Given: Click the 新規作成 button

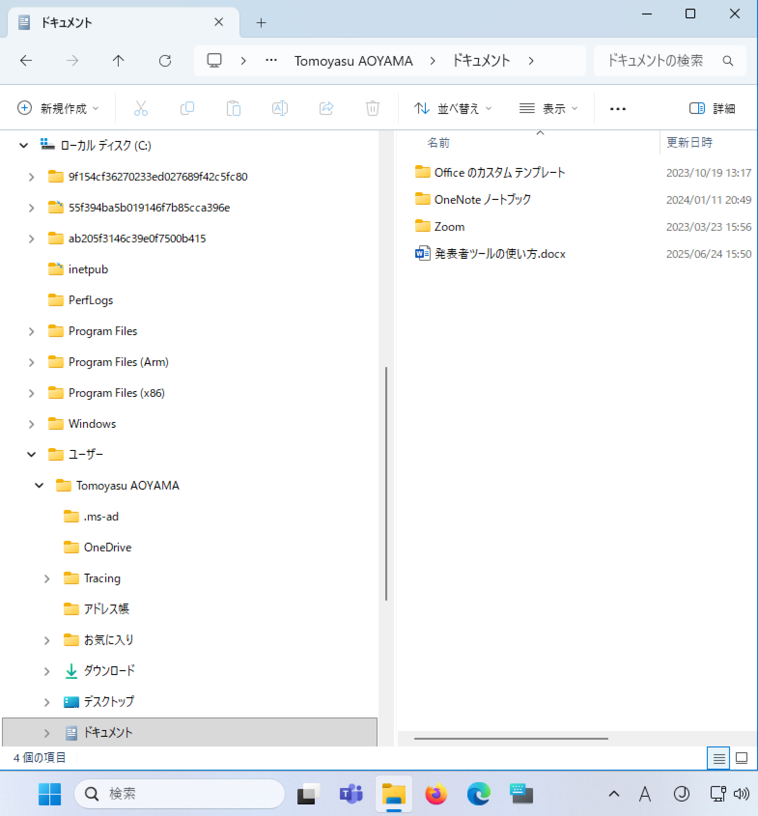Looking at the screenshot, I should click(x=58, y=109).
